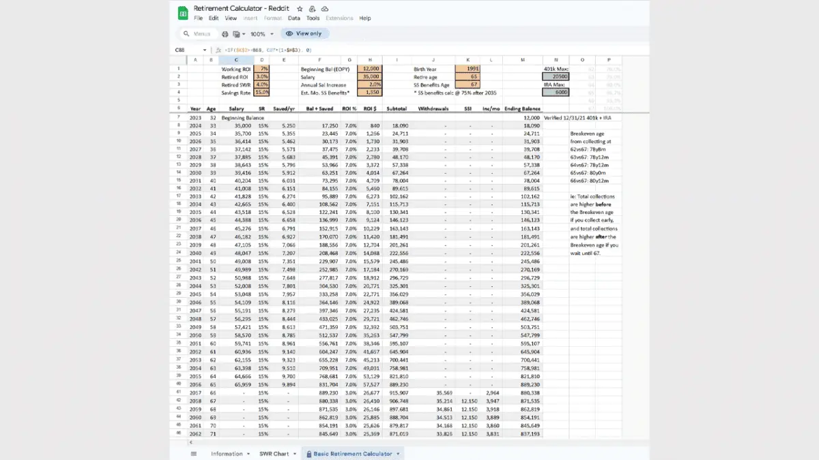Print the spreadsheet using the printer icon
The image size is (819, 460).
(x=225, y=34)
